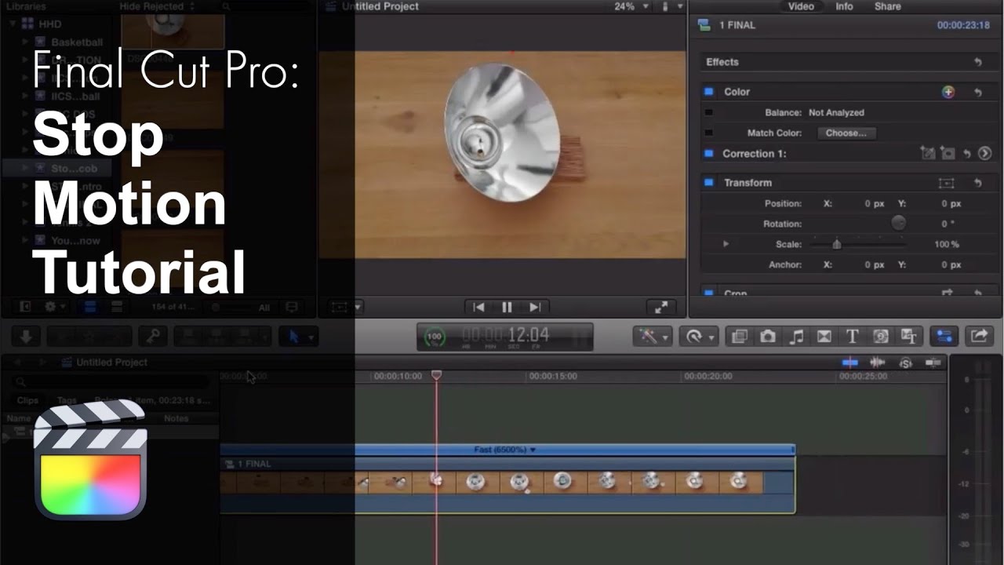Open the Effects browser in toolbar
The width and height of the screenshot is (1004, 565).
[739, 337]
